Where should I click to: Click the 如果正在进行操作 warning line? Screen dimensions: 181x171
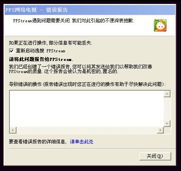point(51,43)
